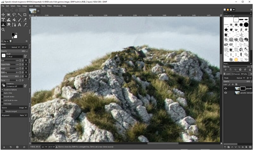
Task: Toggle lock position and size icon
Action: (x=233, y=84)
